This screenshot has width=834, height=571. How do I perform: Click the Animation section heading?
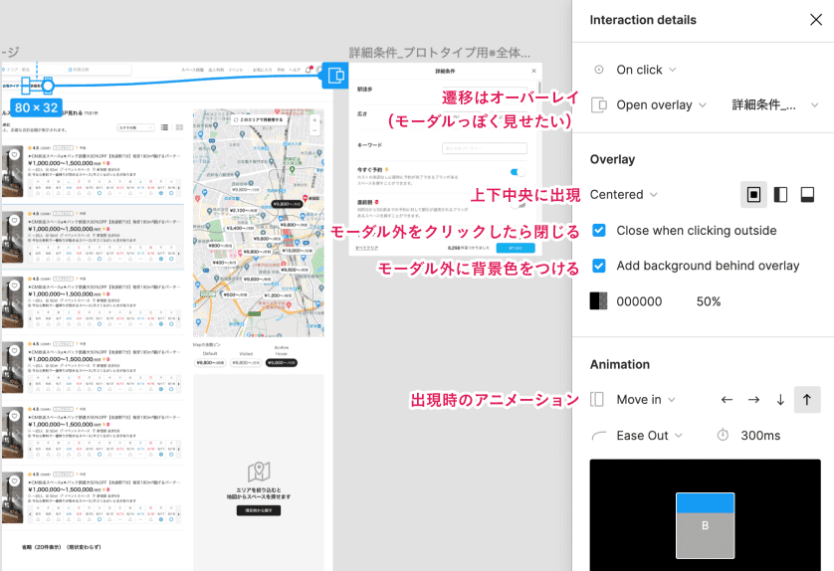tap(620, 364)
